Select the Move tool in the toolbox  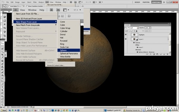pyautogui.click(x=2, y=43)
